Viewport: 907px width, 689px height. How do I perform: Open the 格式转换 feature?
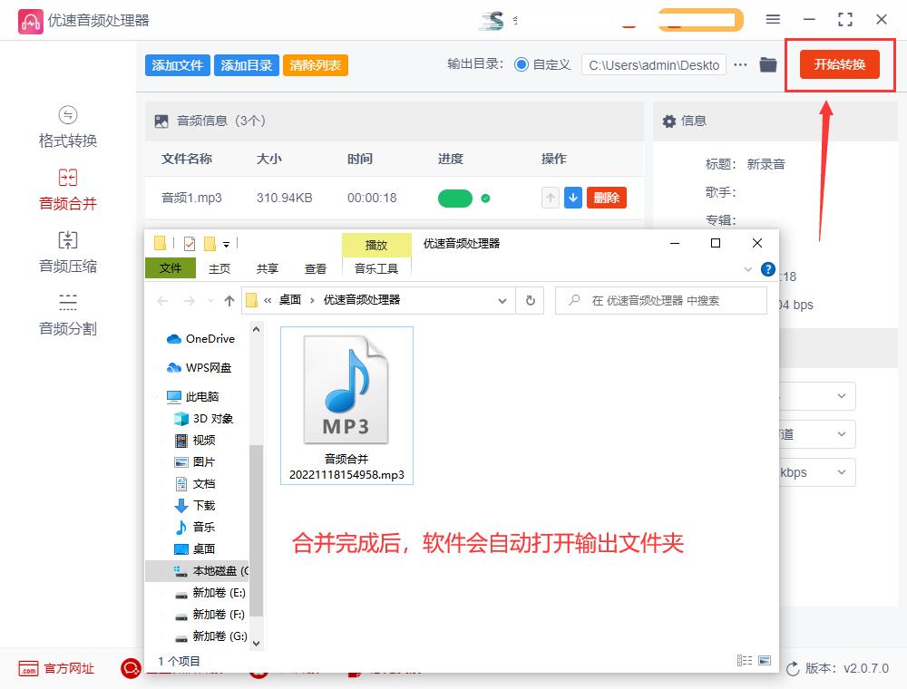click(67, 127)
